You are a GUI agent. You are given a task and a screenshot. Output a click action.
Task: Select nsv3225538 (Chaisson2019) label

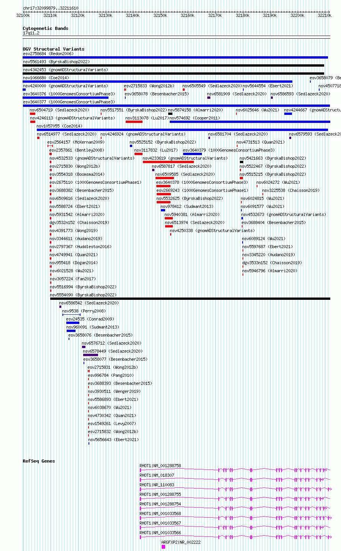pos(290,190)
